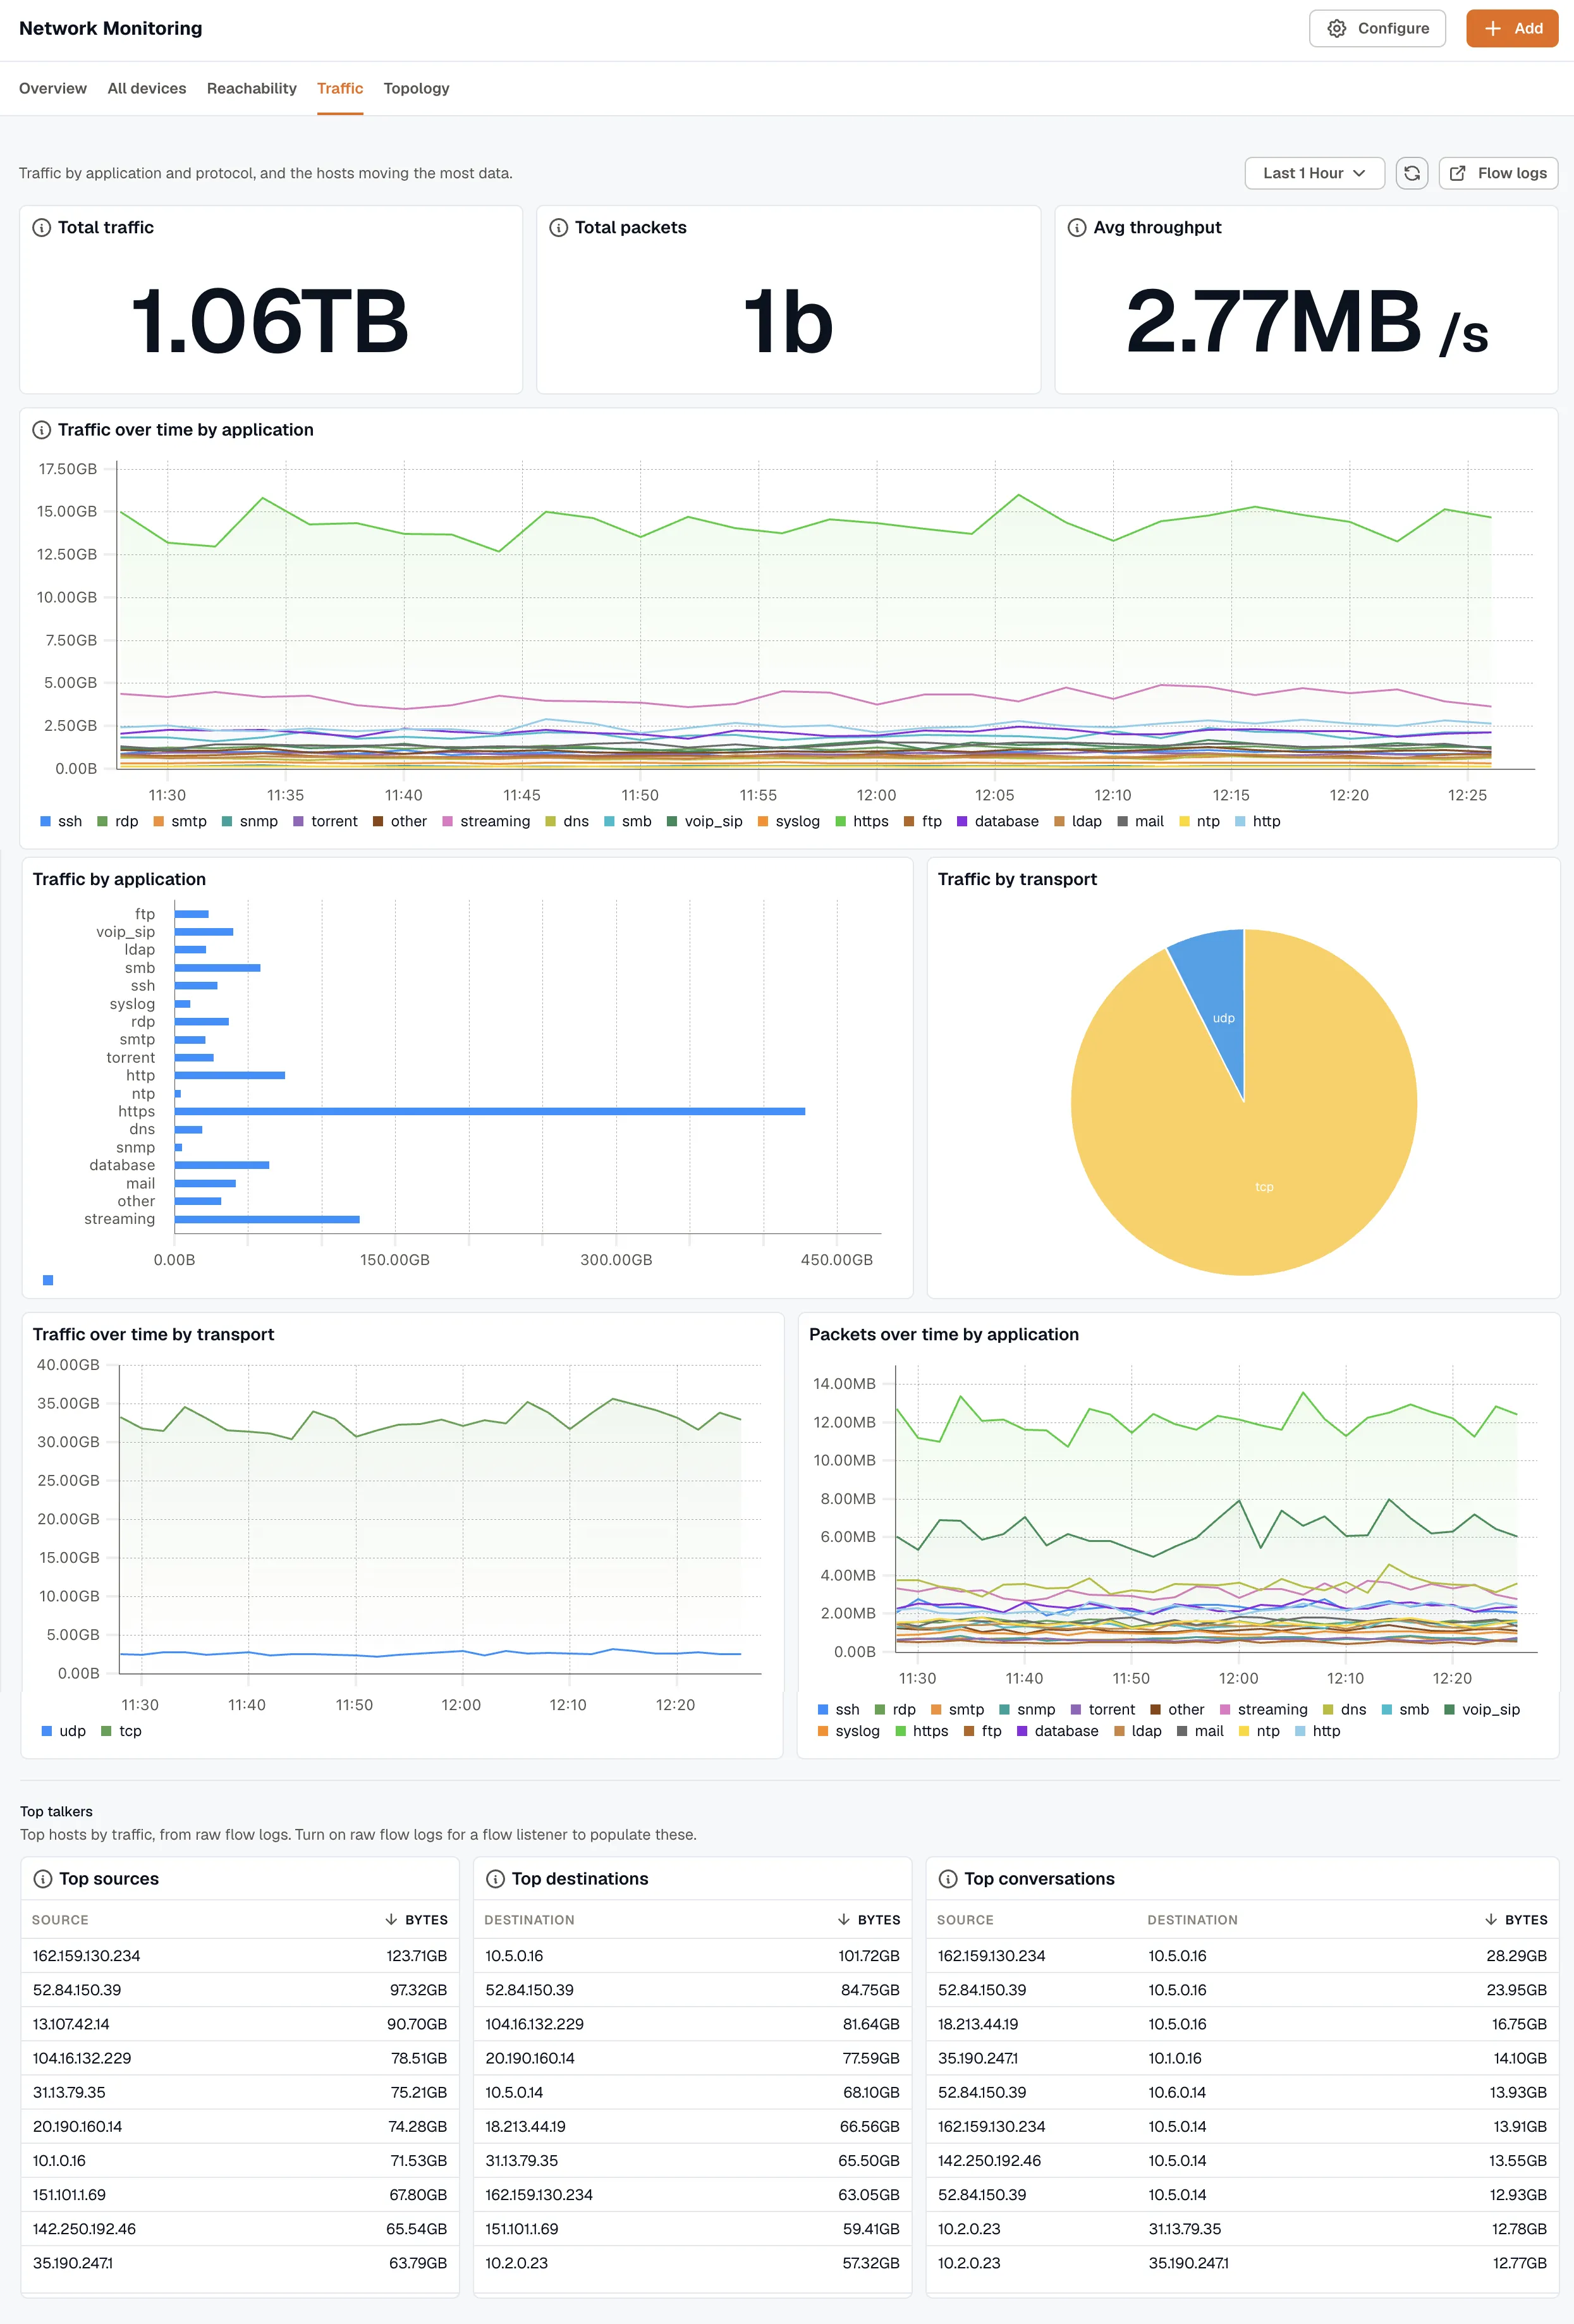Image resolution: width=1574 pixels, height=2324 pixels.
Task: Toggle database legend in Packets chart
Action: click(x=1058, y=1731)
